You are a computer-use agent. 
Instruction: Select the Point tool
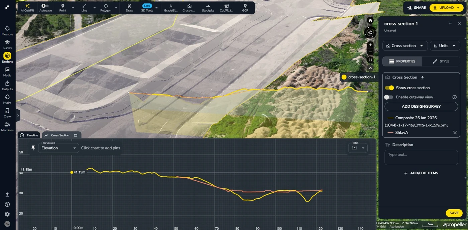63,8
